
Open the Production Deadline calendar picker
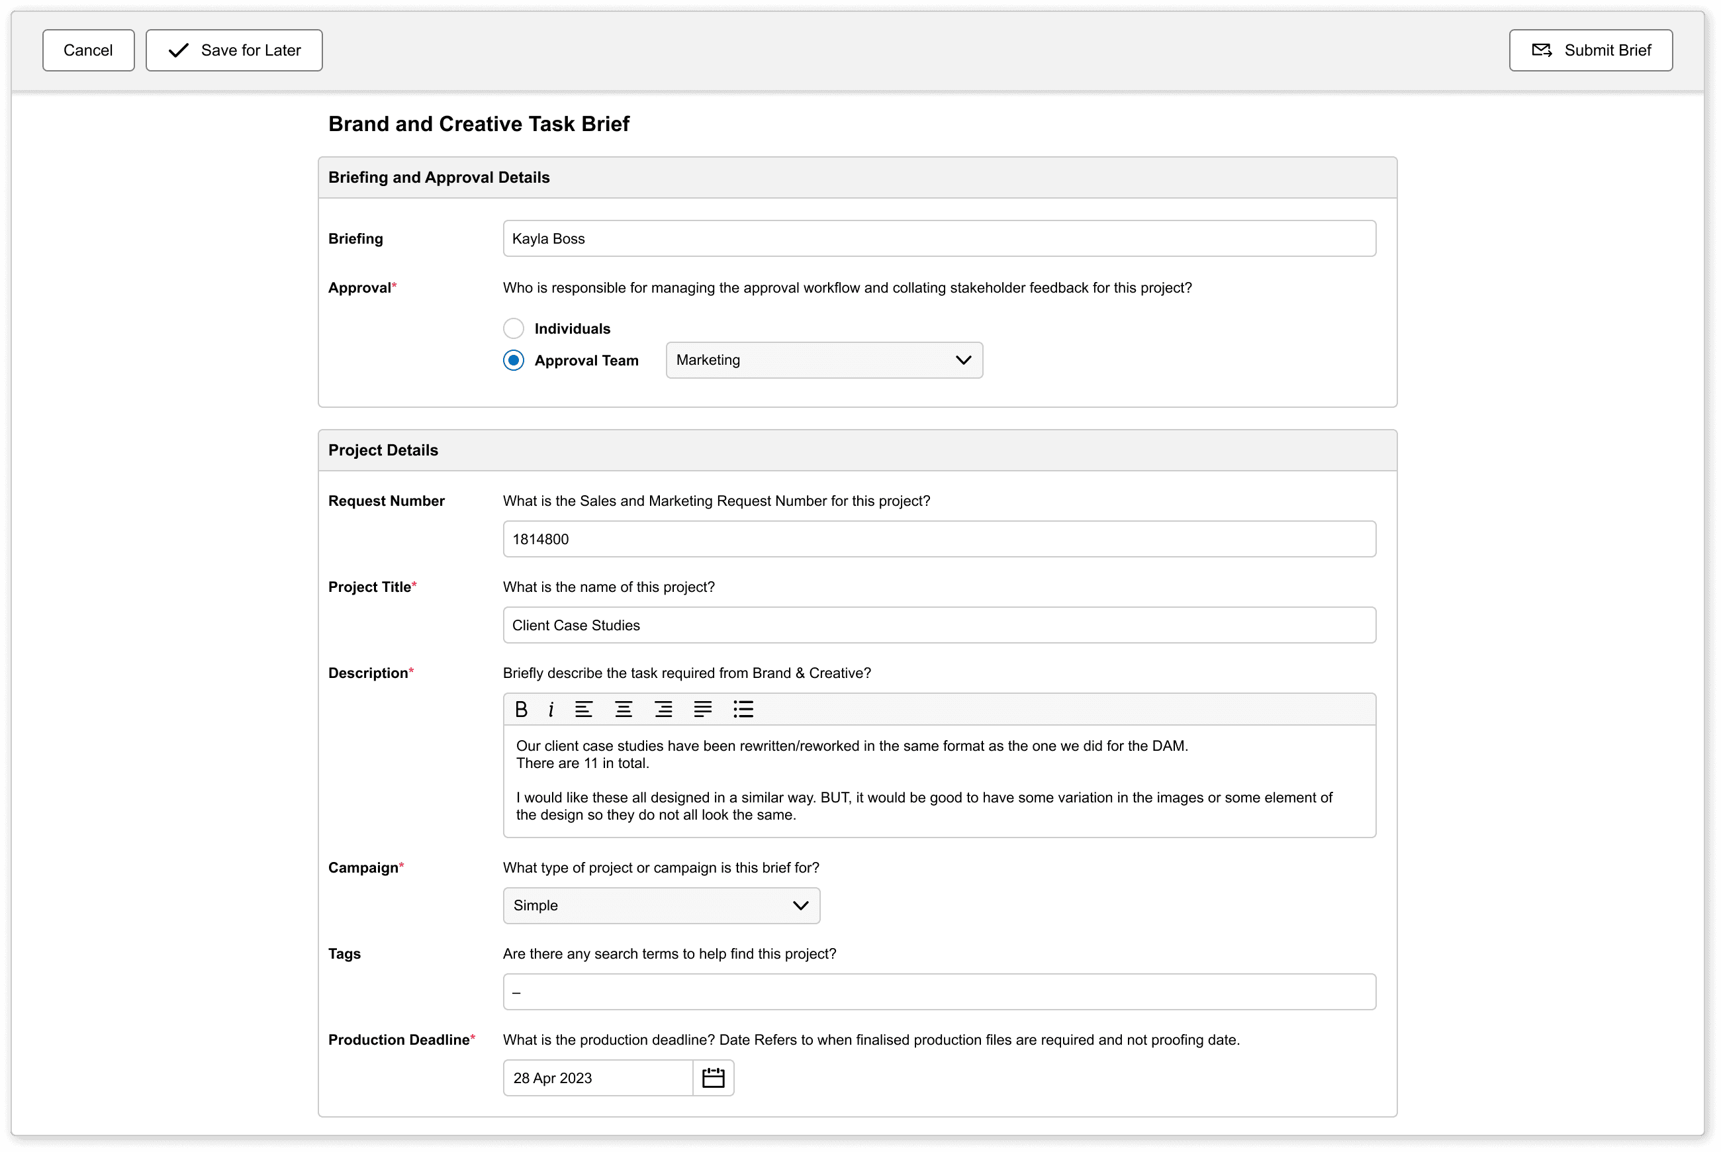(714, 1077)
